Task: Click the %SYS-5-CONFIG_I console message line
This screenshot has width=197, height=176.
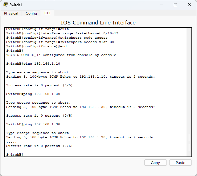Action: click(x=61, y=55)
